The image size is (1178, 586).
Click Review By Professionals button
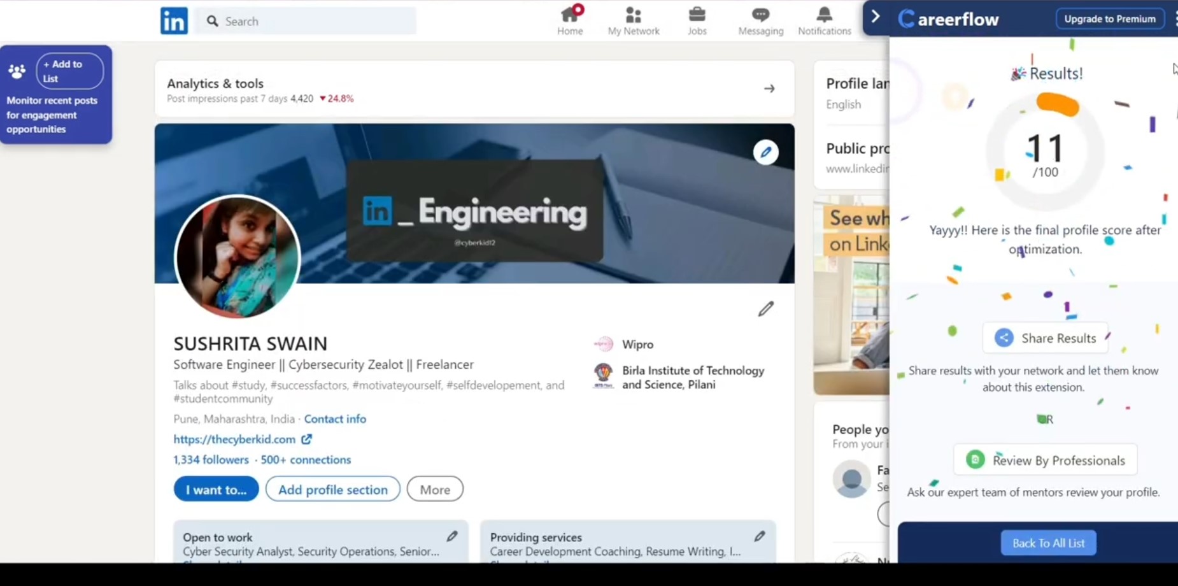(1046, 460)
